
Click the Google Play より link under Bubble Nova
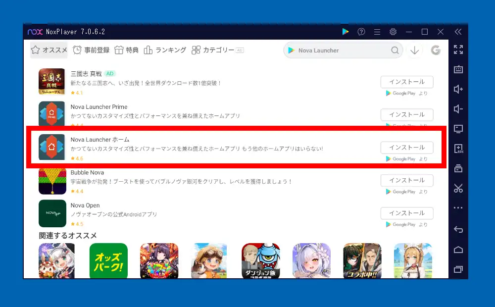pos(406,192)
